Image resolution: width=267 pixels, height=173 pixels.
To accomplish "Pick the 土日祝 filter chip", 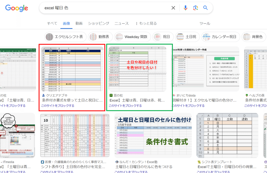I will [x=187, y=37].
